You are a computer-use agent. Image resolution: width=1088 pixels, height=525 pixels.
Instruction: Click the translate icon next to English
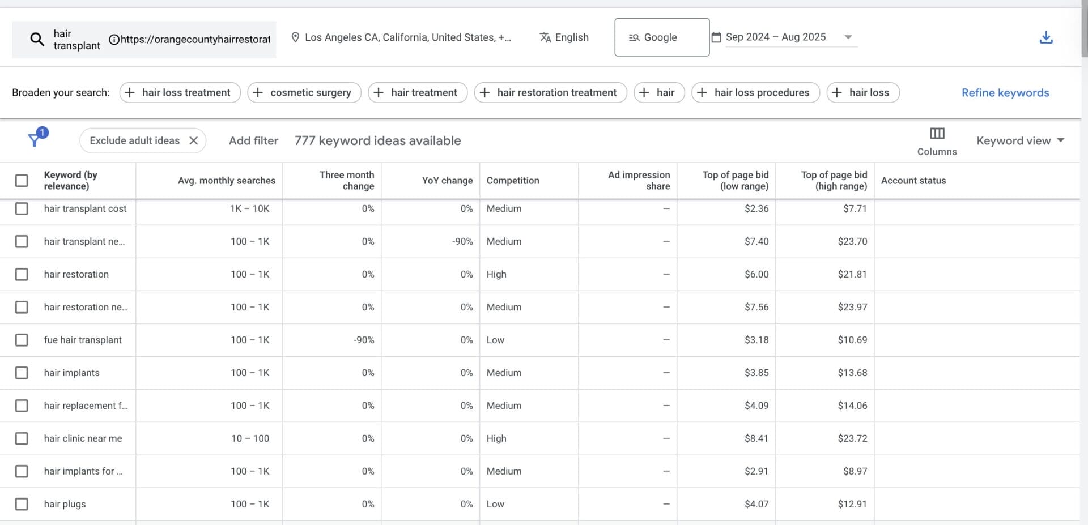(x=546, y=37)
